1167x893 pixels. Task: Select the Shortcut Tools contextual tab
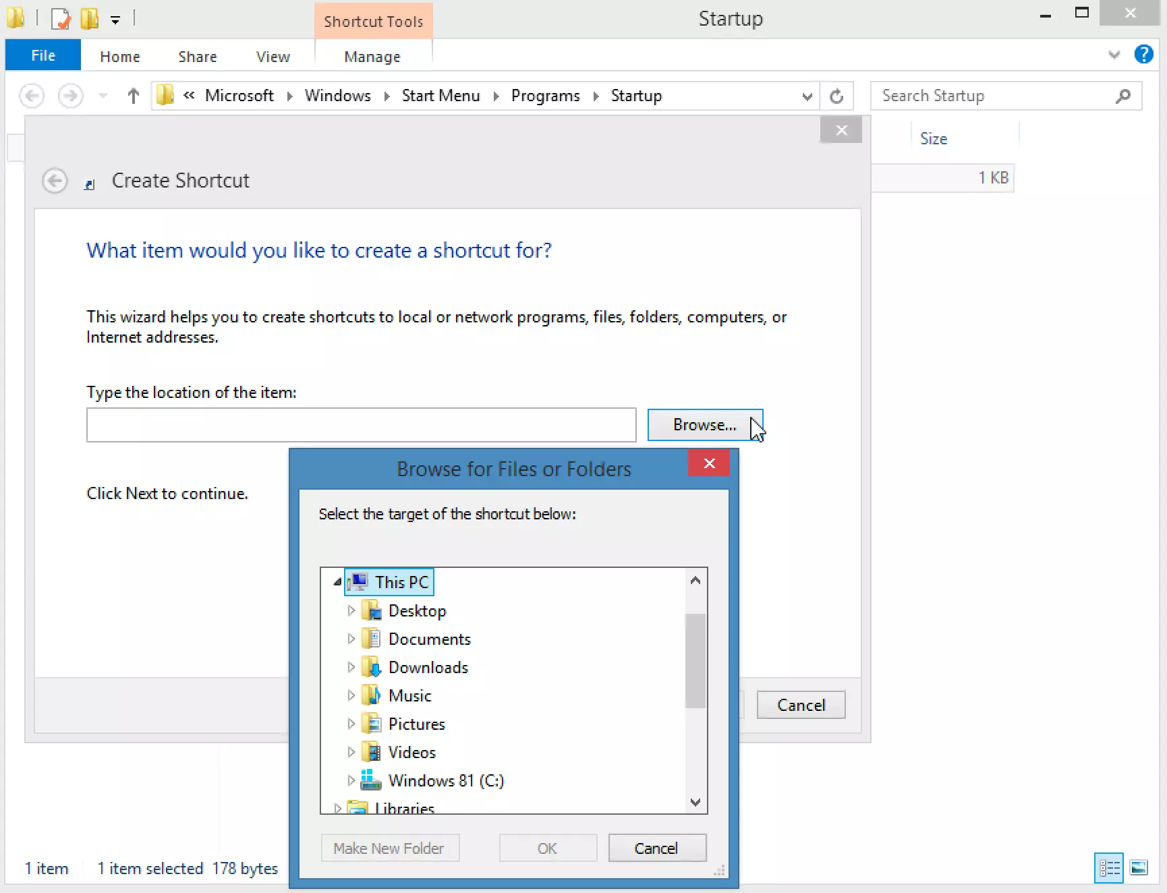pyautogui.click(x=374, y=21)
